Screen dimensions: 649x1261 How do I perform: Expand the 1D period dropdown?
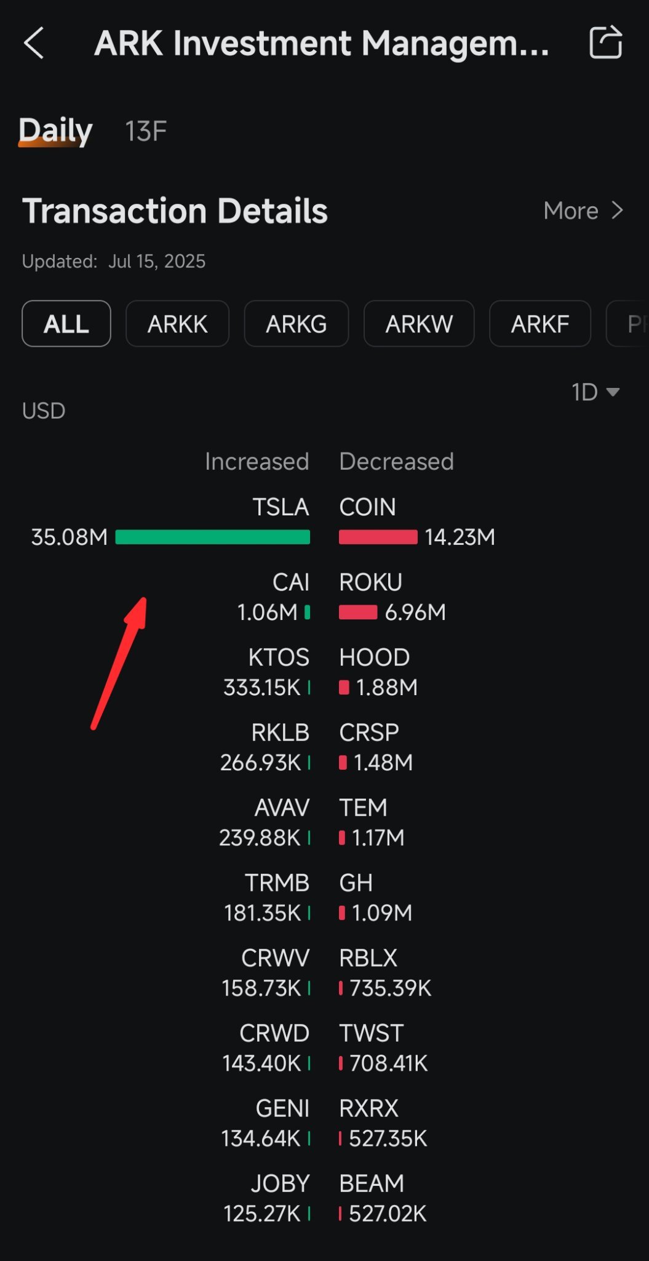click(x=595, y=392)
